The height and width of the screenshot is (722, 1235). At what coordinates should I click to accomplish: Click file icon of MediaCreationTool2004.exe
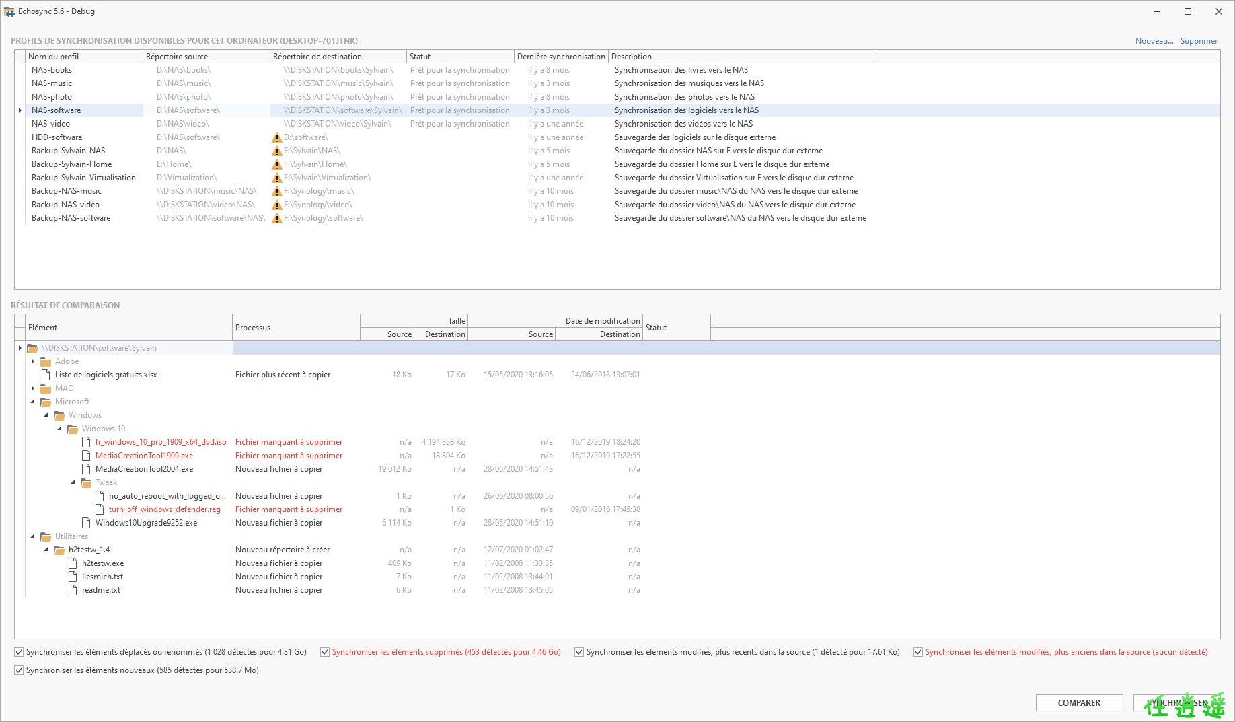tap(86, 469)
